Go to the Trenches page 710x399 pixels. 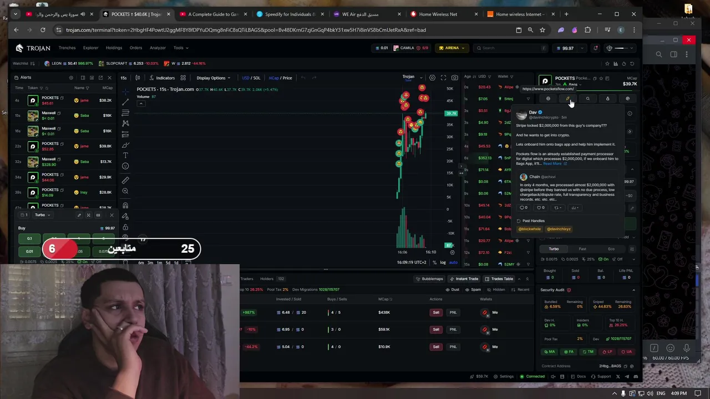click(x=67, y=48)
